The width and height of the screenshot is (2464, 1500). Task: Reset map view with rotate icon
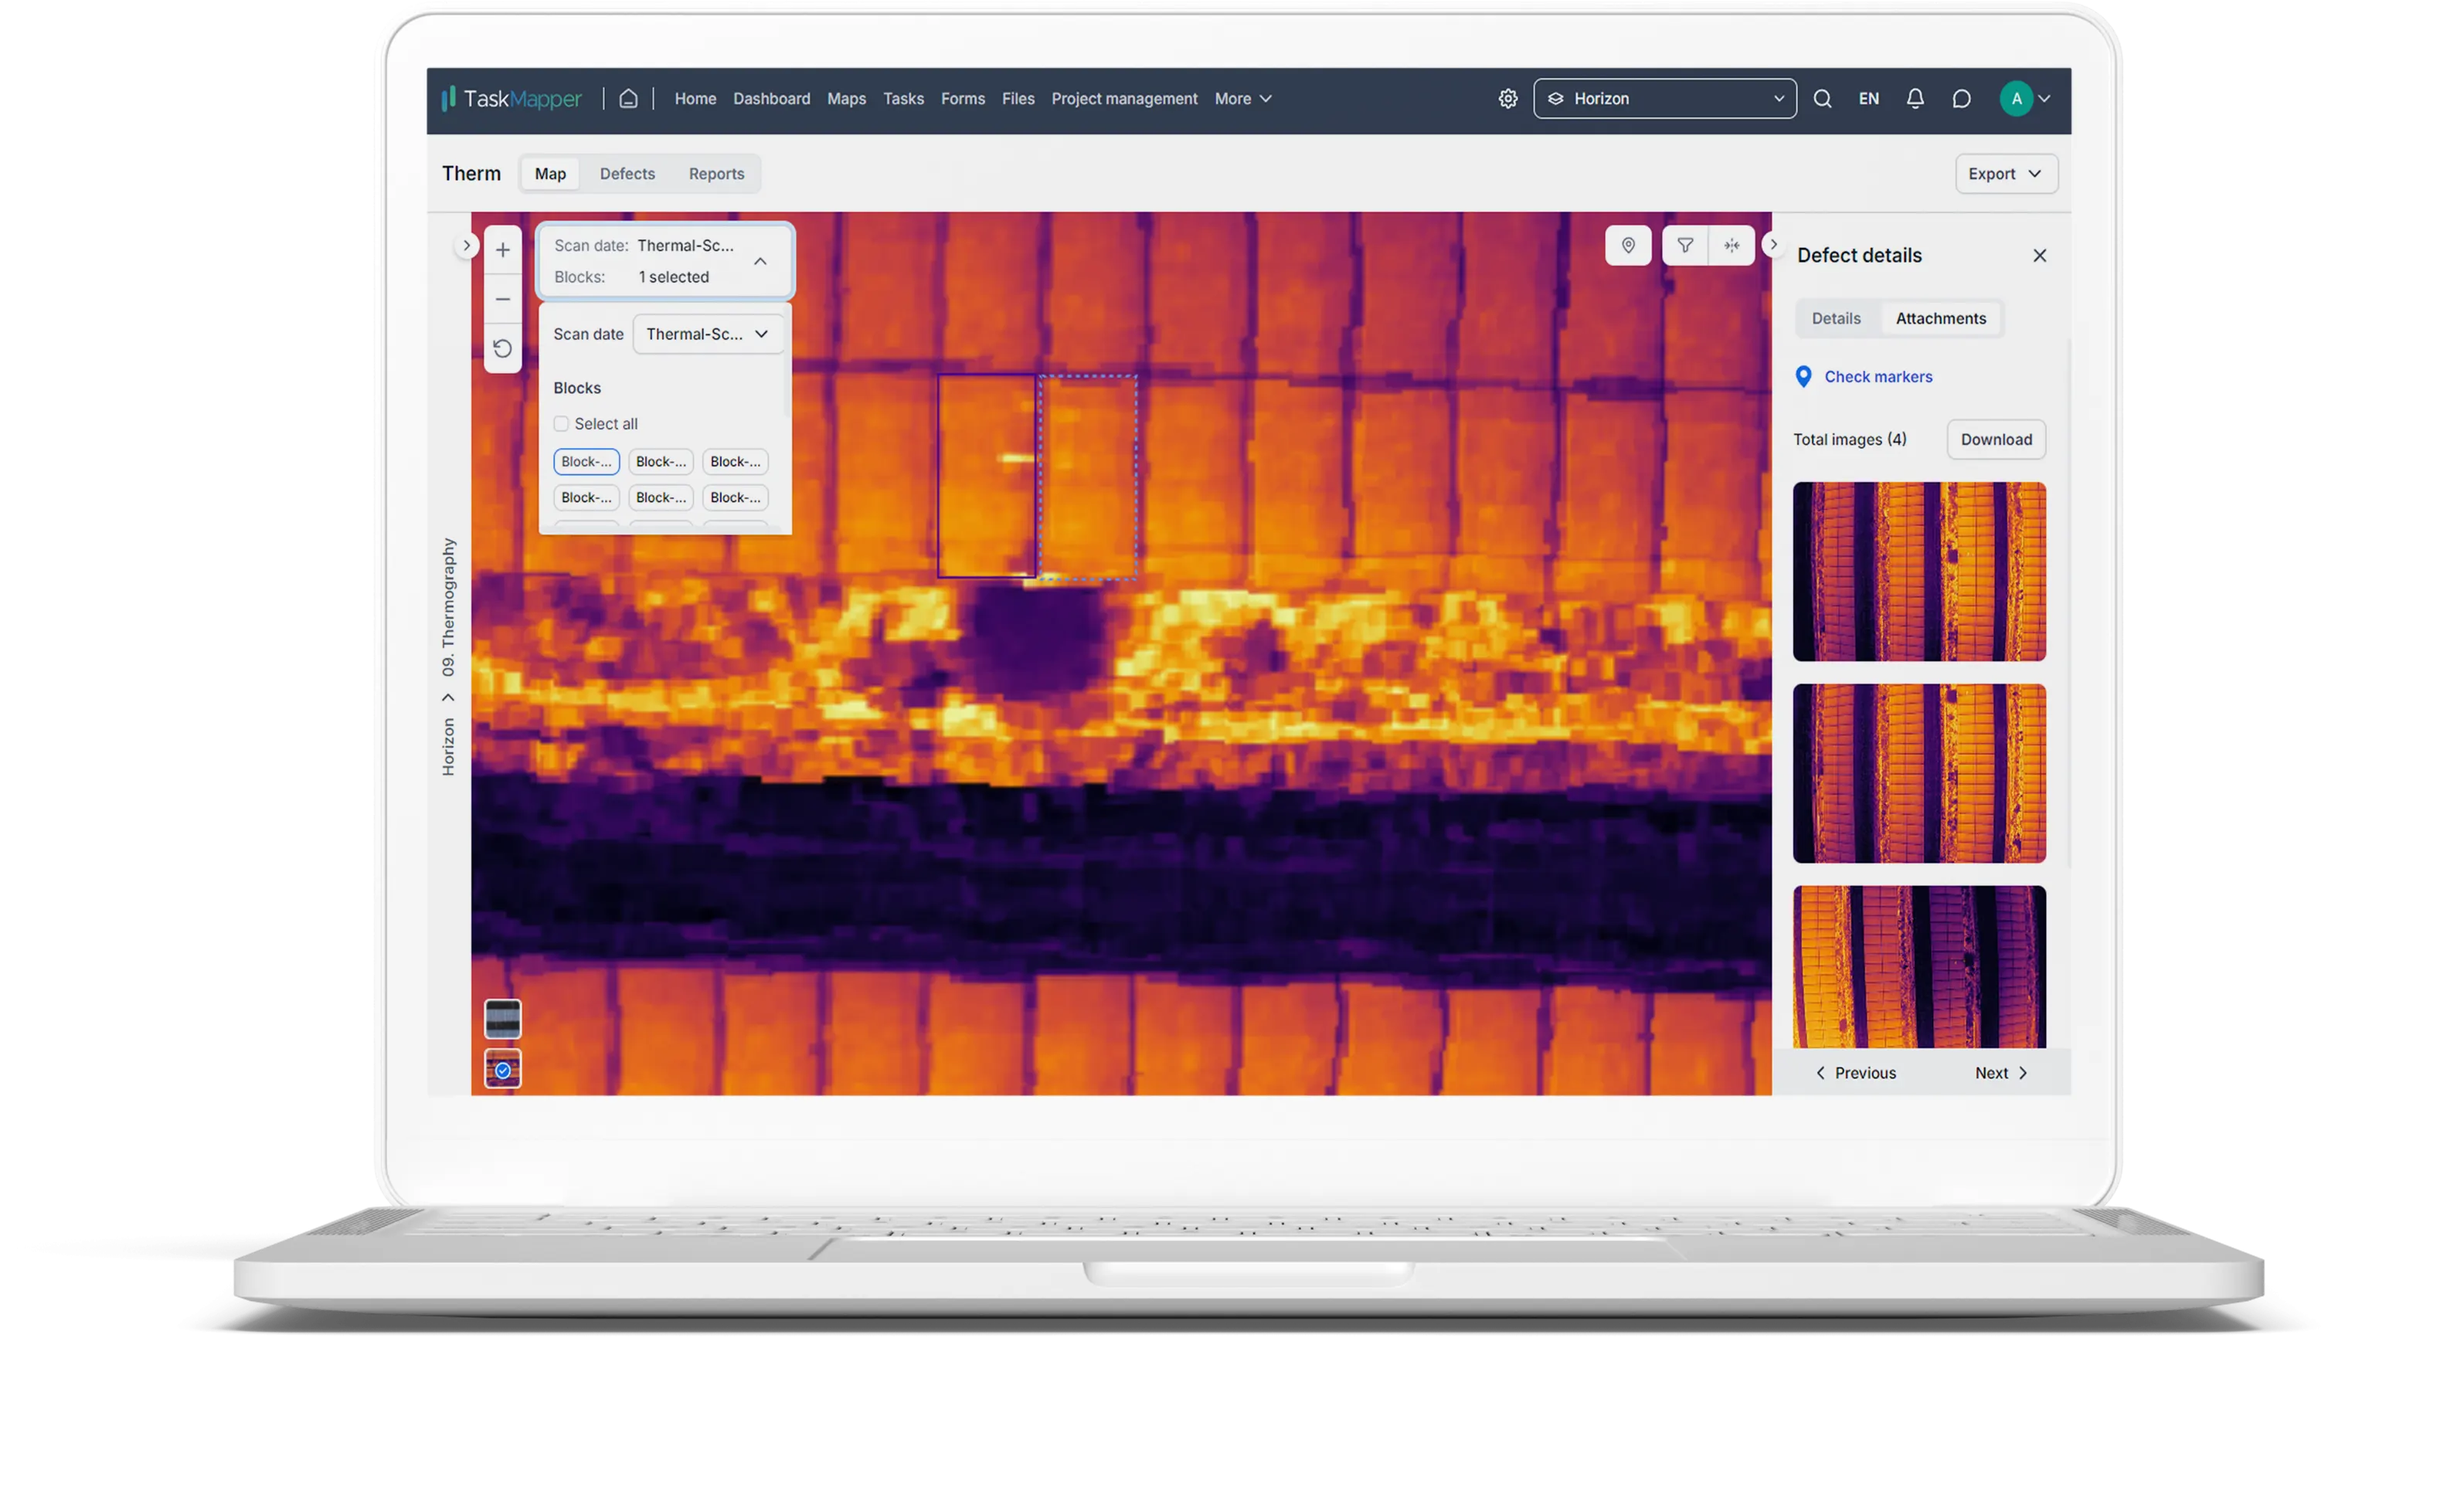pos(502,348)
